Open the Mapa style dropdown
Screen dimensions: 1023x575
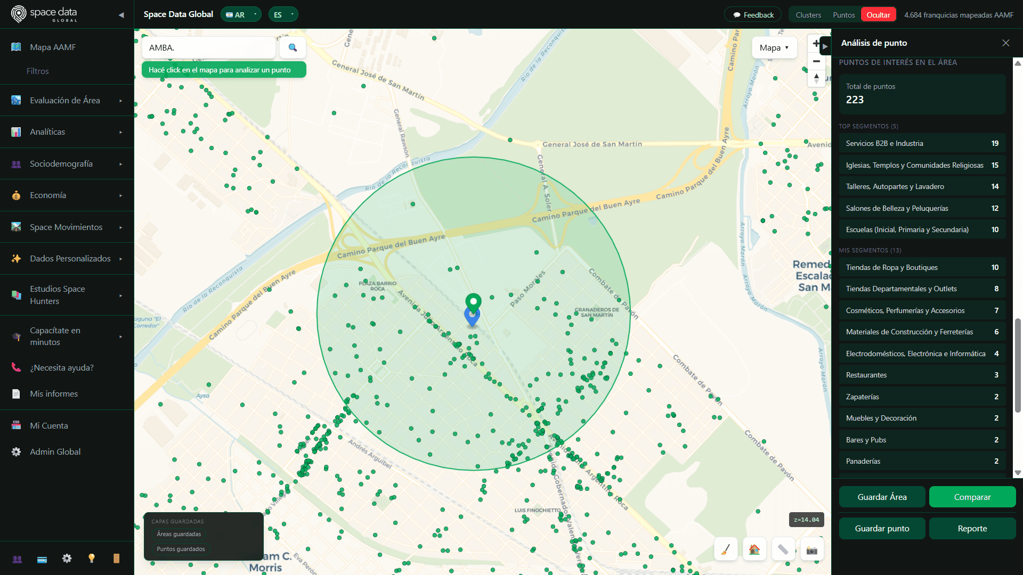(x=774, y=47)
